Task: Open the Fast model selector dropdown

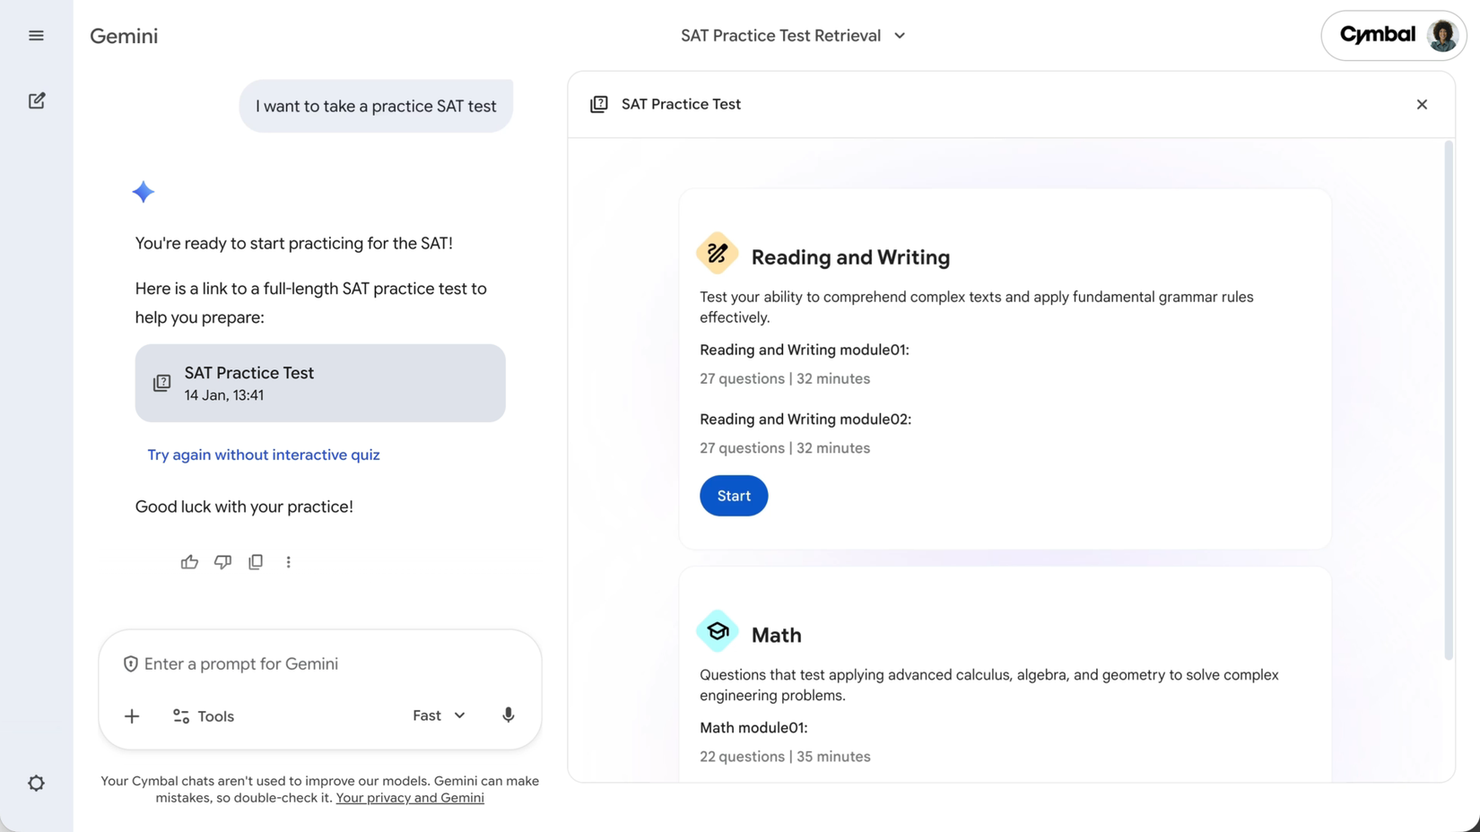Action: point(439,715)
